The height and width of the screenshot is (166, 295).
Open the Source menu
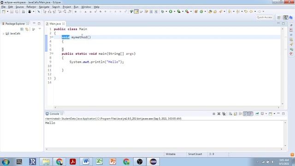(19, 7)
